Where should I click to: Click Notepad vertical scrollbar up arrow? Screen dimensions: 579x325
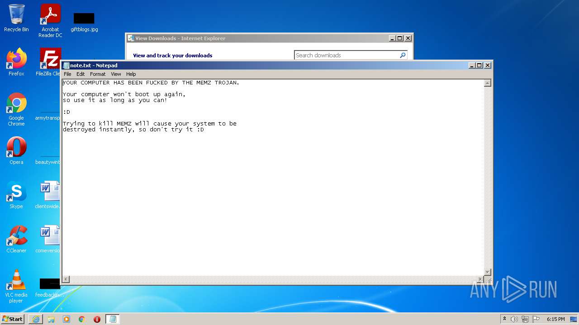pyautogui.click(x=488, y=83)
